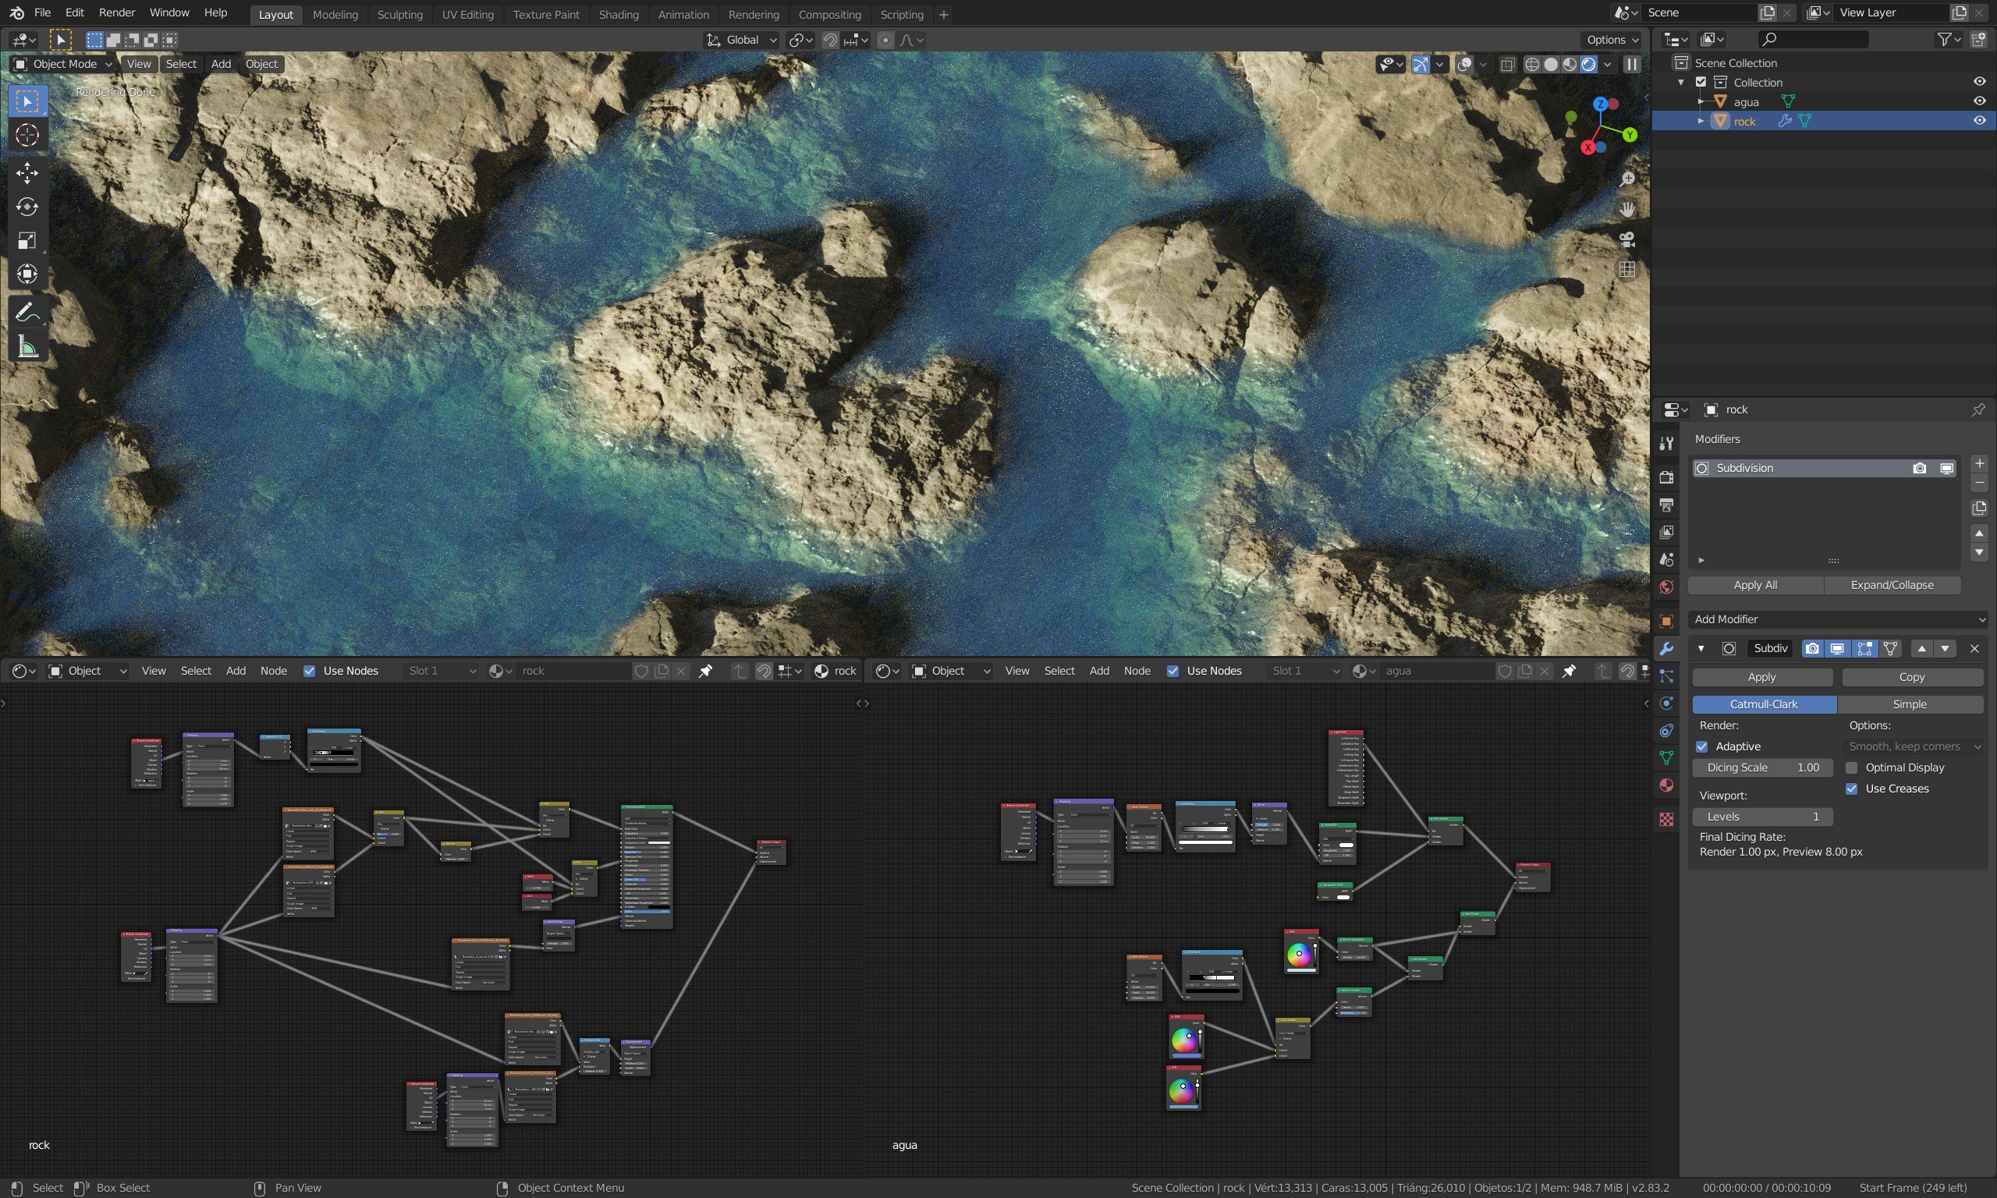Adjust the Dicing Scale slider
The height and width of the screenshot is (1198, 1997).
tap(1762, 767)
